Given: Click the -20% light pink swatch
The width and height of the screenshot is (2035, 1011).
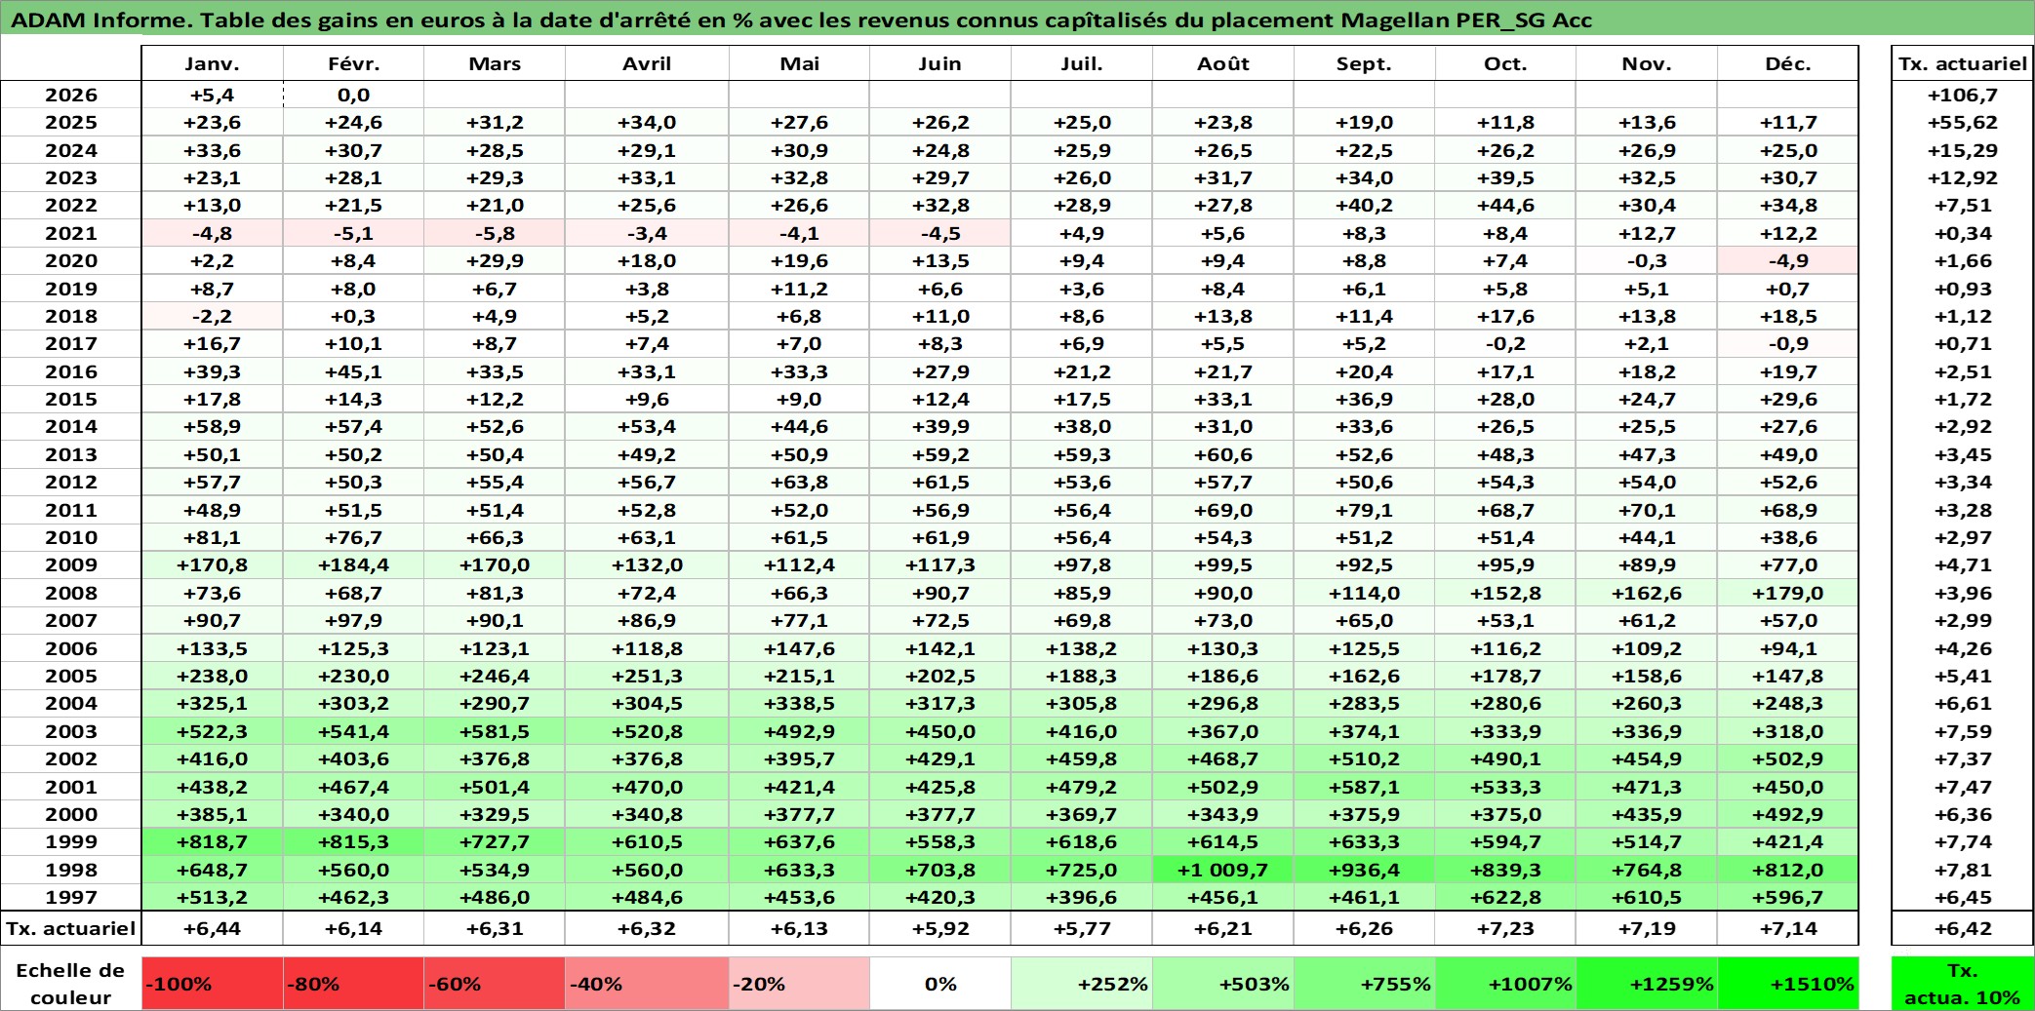Looking at the screenshot, I should [799, 984].
